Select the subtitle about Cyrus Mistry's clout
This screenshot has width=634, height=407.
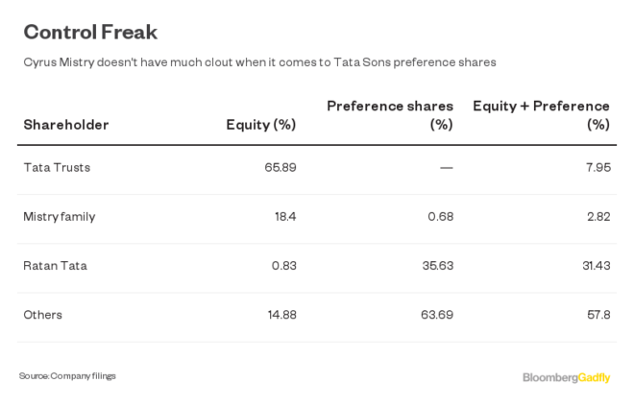coord(259,62)
